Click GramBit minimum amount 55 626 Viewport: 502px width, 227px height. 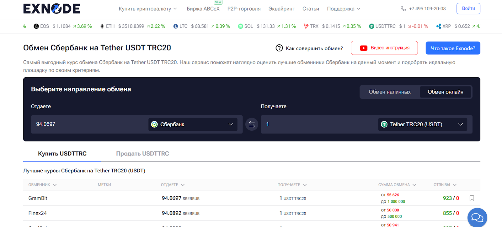393,195
